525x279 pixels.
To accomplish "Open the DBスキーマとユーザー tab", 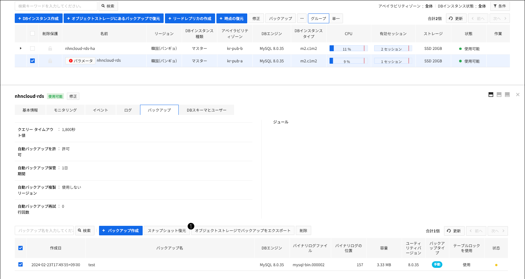I will (207, 110).
